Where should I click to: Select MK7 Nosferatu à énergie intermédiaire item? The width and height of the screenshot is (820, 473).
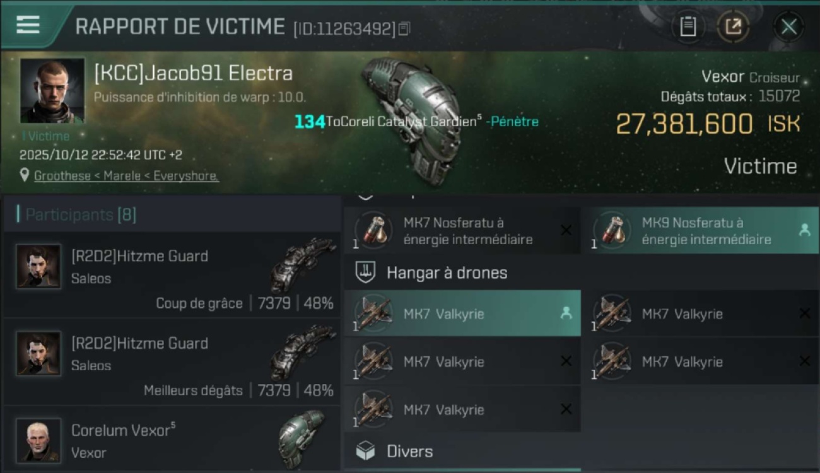tap(462, 231)
